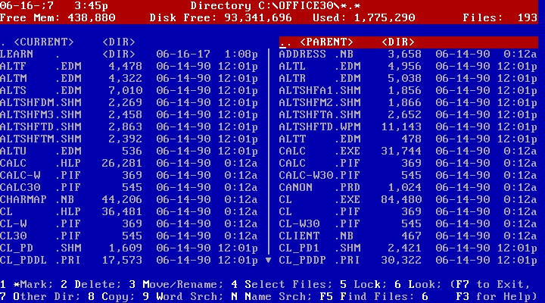Screen dimensions: 545x303
Task: Select file ALTS.EDM
Action: pyautogui.click(x=129, y=91)
